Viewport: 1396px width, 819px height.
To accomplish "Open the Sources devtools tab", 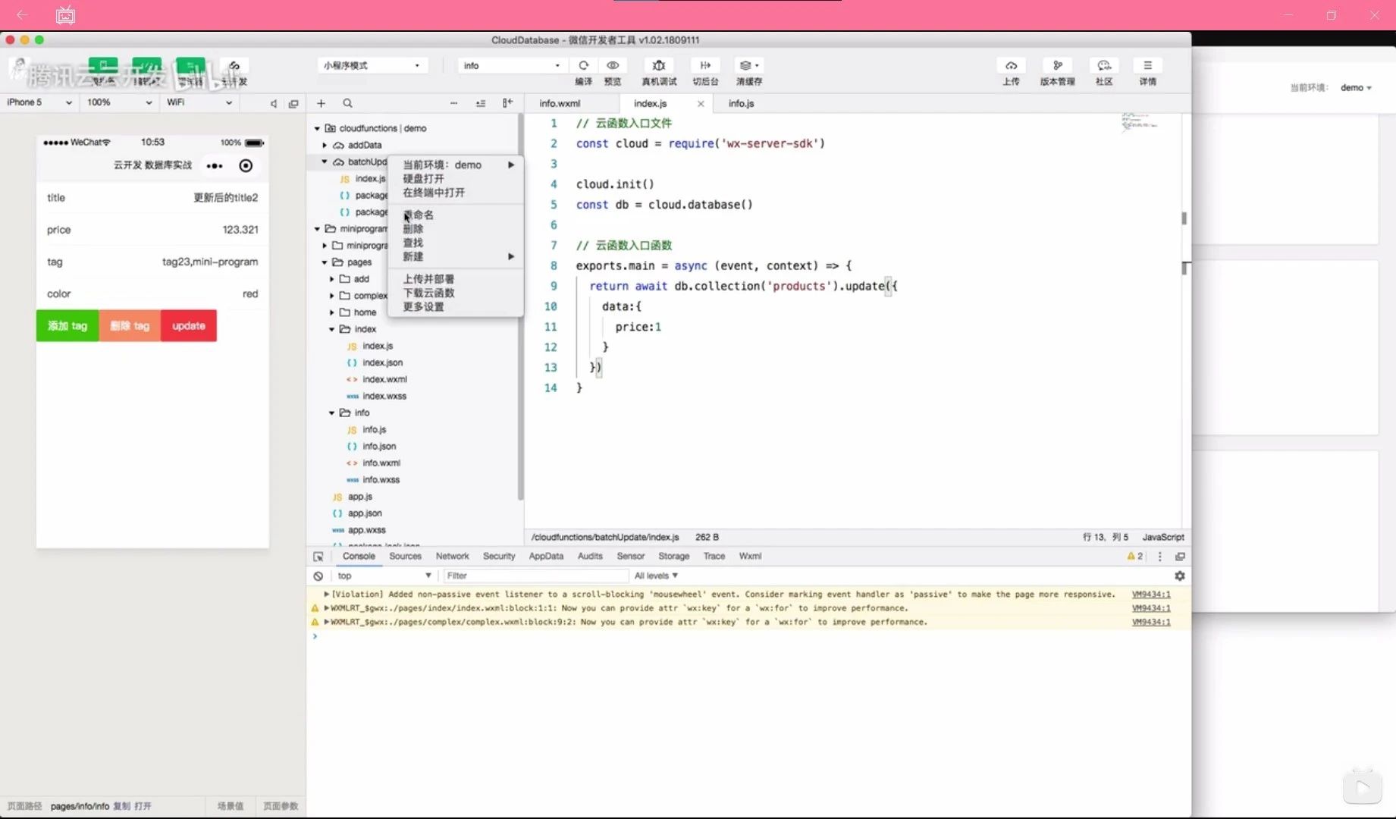I will 405,556.
